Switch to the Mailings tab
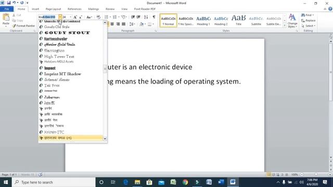This screenshot has height=187, width=333. click(x=94, y=9)
